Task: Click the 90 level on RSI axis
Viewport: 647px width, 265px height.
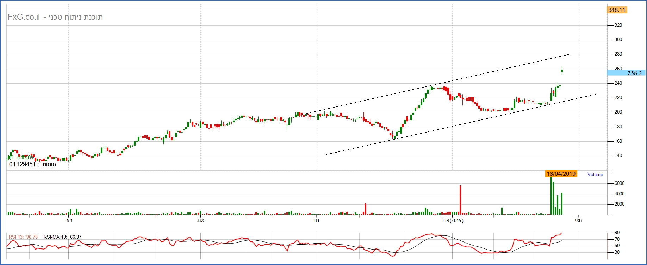Action: (x=617, y=232)
